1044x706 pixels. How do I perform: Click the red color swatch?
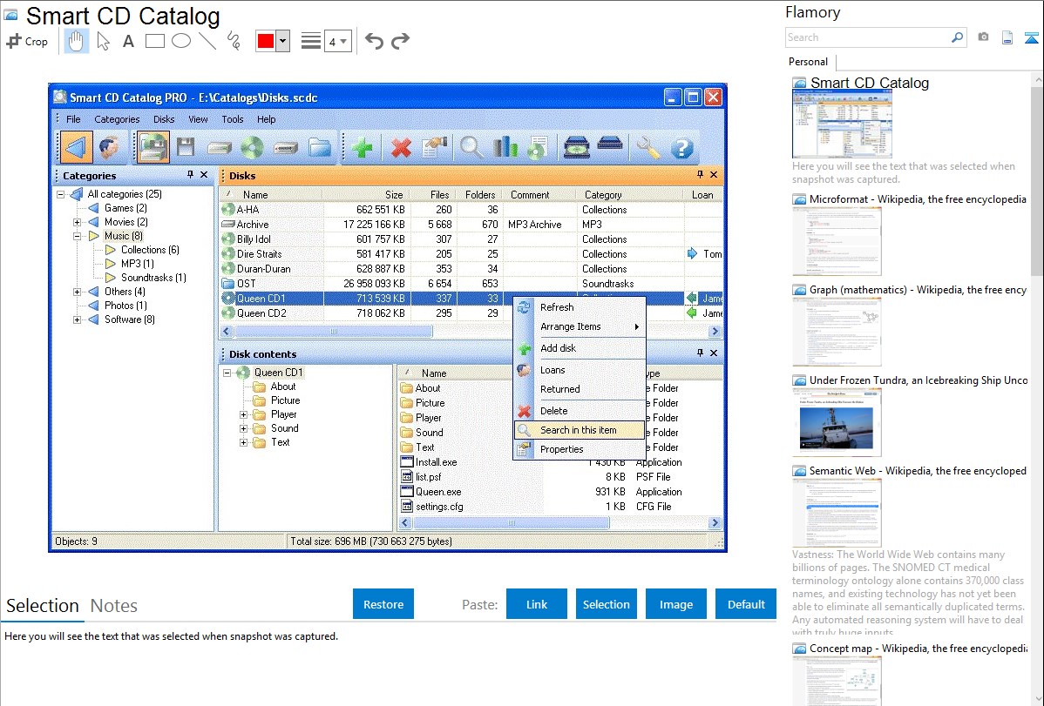click(x=266, y=41)
